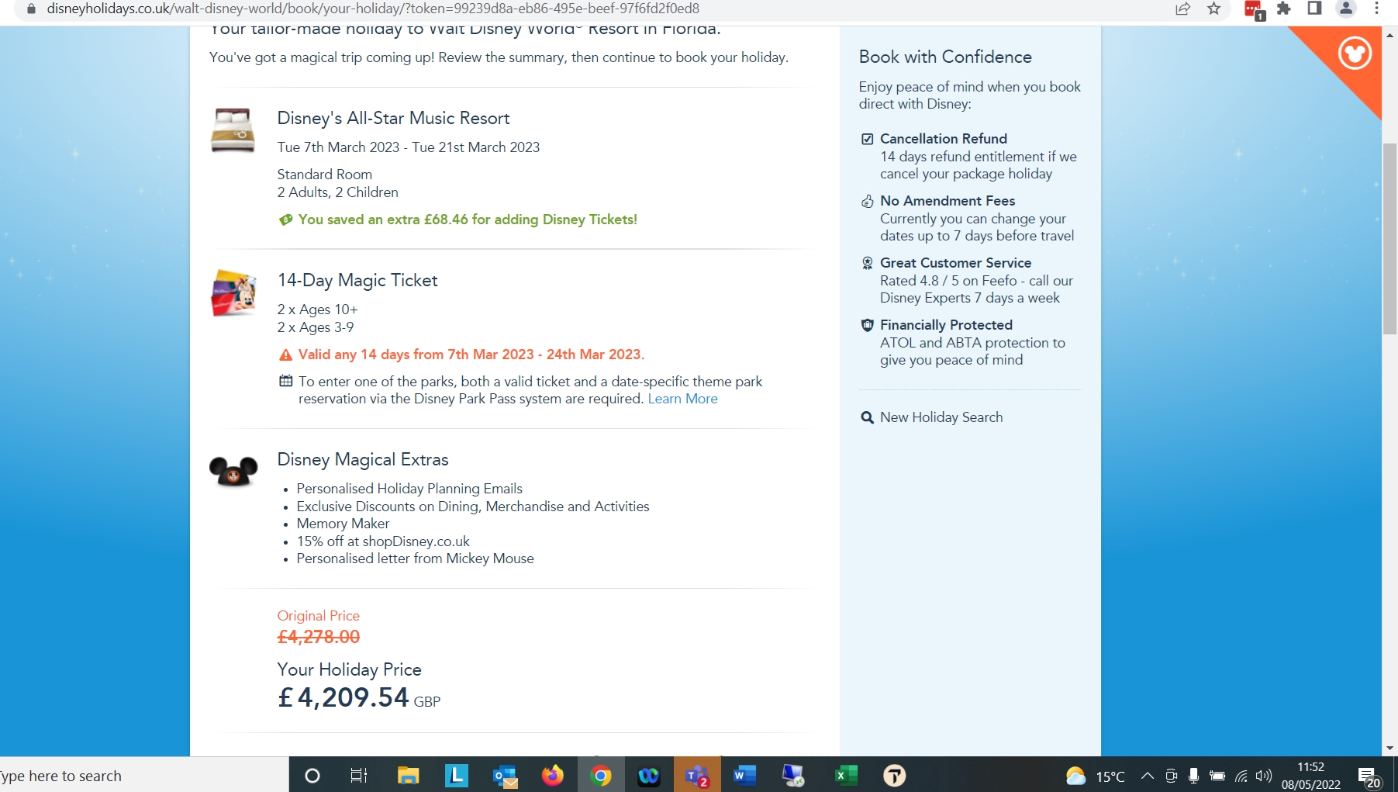Check battery status in the tray

coord(1217,776)
